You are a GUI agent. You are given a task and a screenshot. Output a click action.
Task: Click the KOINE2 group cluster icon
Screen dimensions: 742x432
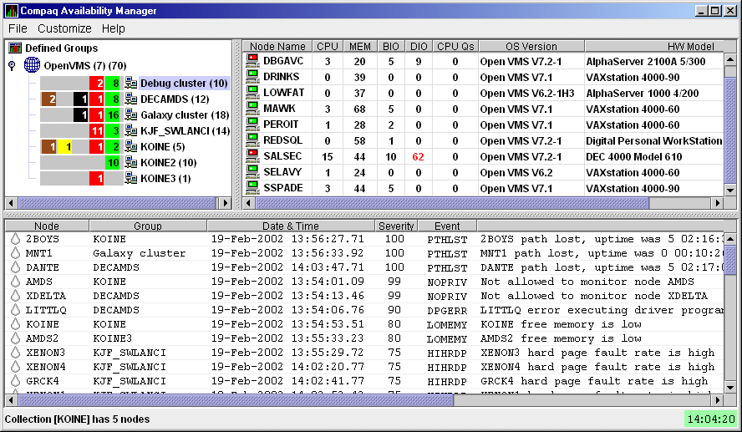tap(131, 163)
